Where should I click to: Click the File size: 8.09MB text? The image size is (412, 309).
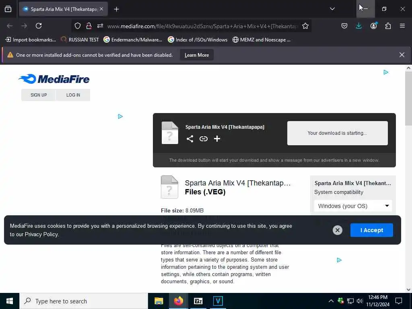(x=182, y=210)
